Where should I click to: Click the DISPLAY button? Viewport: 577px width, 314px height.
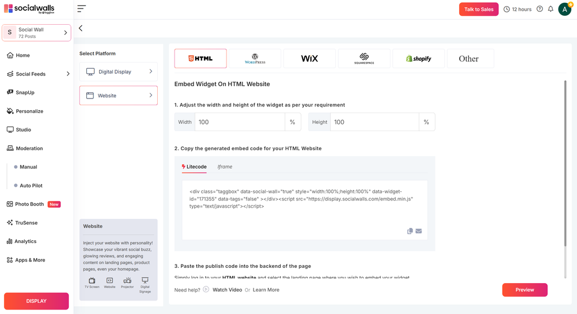pyautogui.click(x=37, y=300)
